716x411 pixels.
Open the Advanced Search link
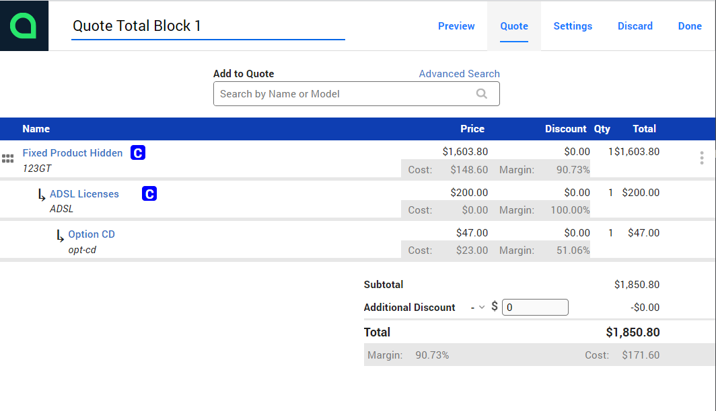click(x=459, y=74)
